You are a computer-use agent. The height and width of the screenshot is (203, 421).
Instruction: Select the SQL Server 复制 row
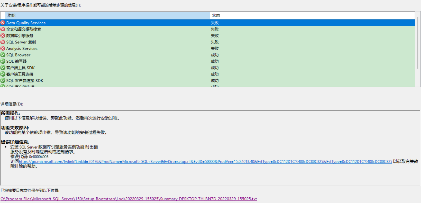[x=208, y=42]
